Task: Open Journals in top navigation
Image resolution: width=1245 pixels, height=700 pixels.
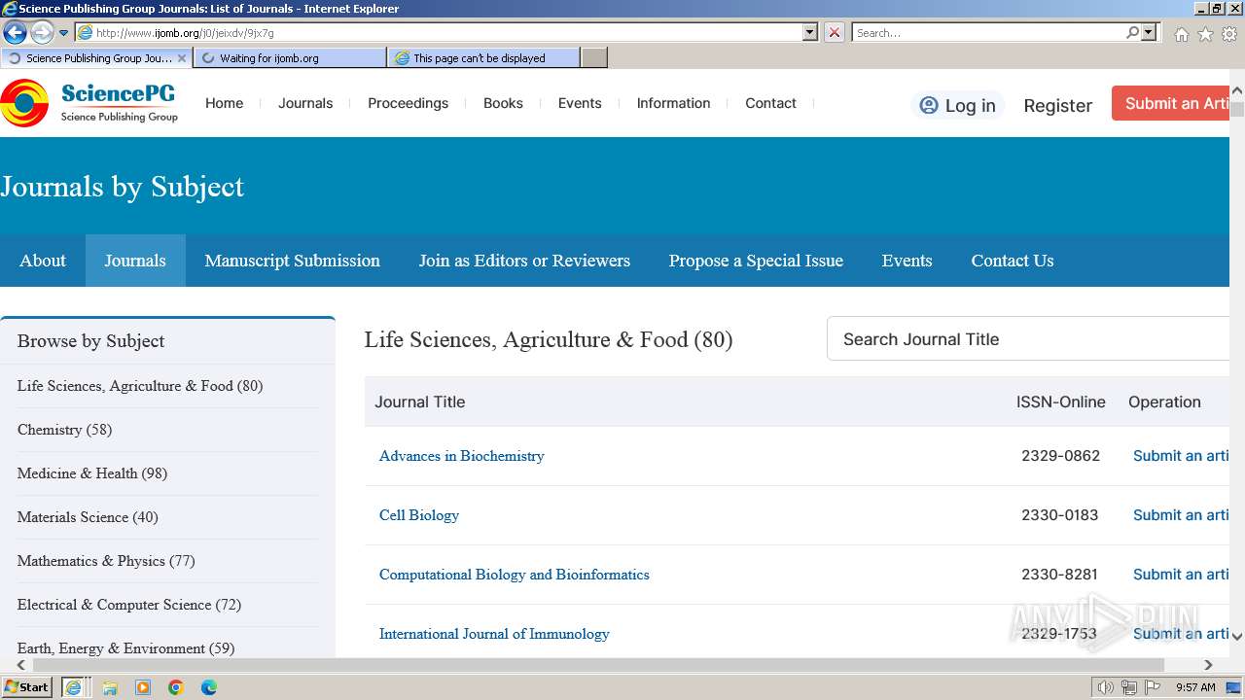Action: tap(305, 103)
